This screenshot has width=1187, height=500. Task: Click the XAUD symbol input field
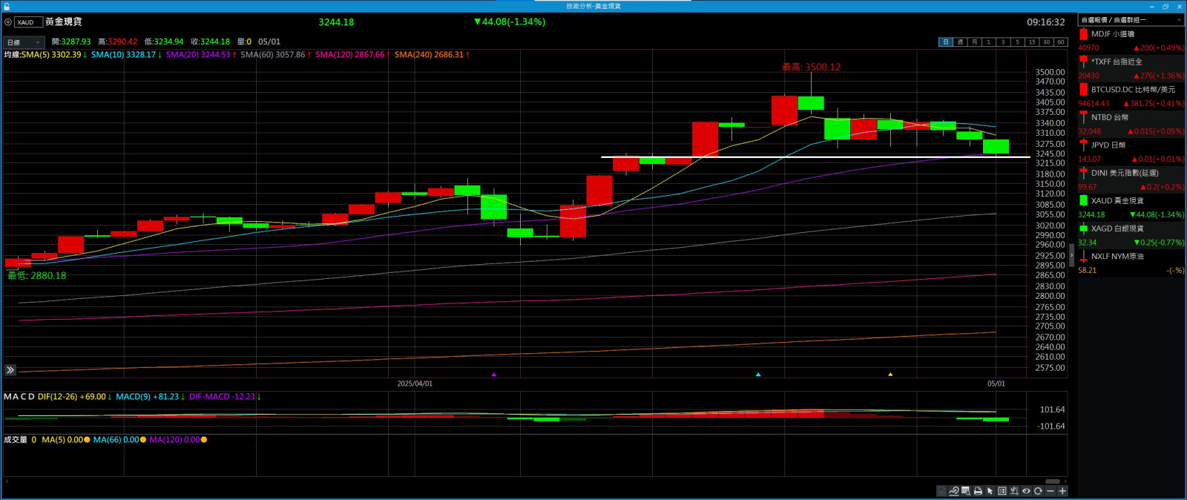[x=28, y=22]
